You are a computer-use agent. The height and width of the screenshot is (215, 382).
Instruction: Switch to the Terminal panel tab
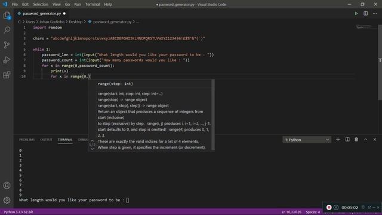65,140
